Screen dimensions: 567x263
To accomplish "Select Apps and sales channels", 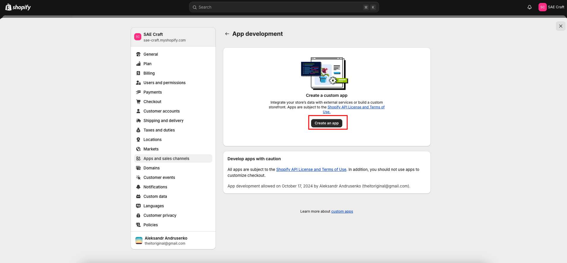I will coord(173,158).
